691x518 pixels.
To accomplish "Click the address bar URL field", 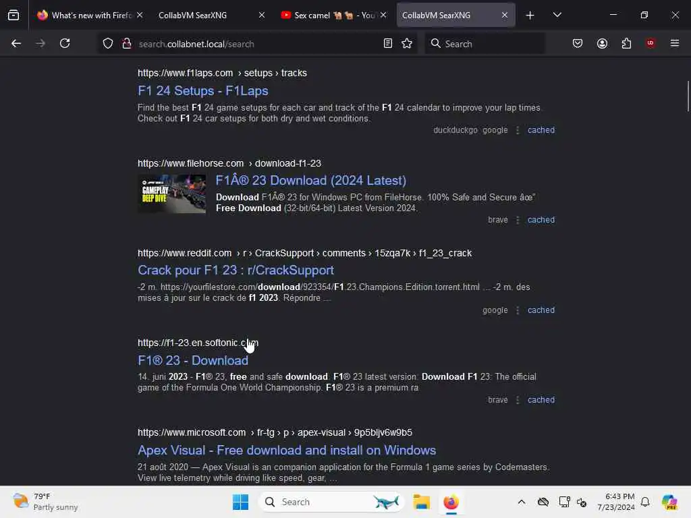I will click(x=258, y=44).
